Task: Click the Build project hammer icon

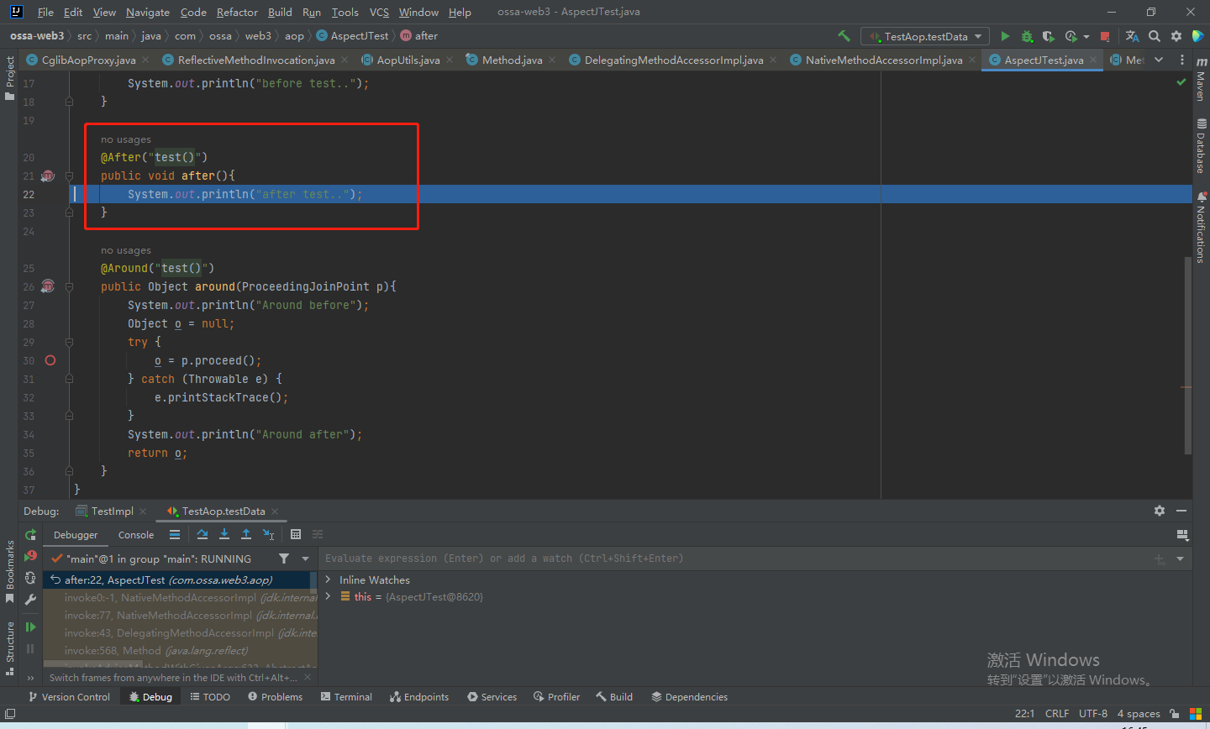Action: tap(844, 36)
